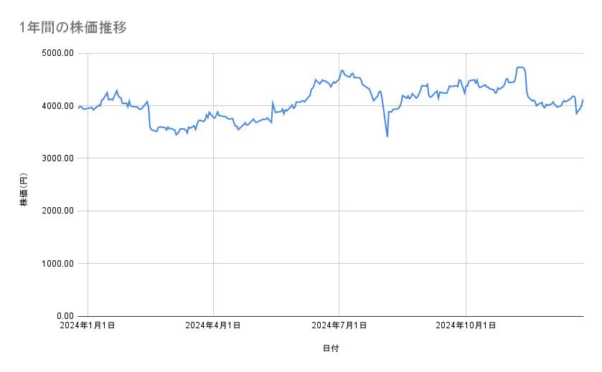Image resolution: width=602 pixels, height=372 pixels.
Task: Click the 4000.00 y-axis label
Action: (57, 106)
